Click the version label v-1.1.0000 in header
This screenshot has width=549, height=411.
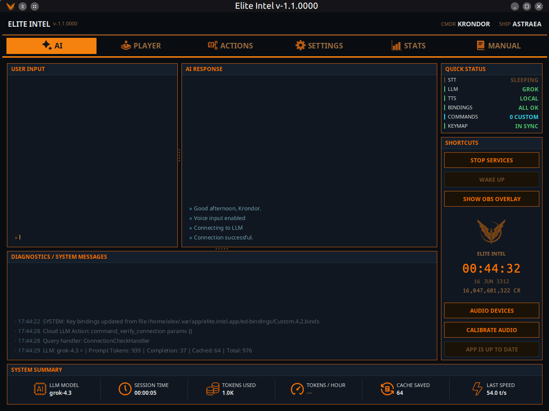point(65,24)
